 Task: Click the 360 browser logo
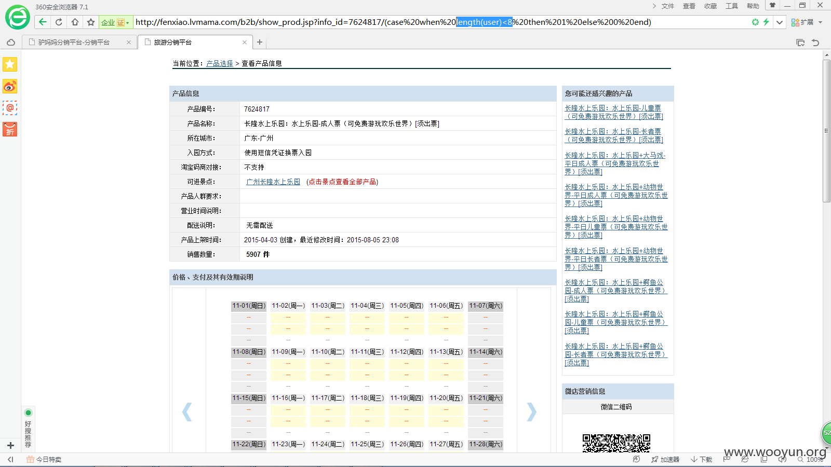(18, 17)
